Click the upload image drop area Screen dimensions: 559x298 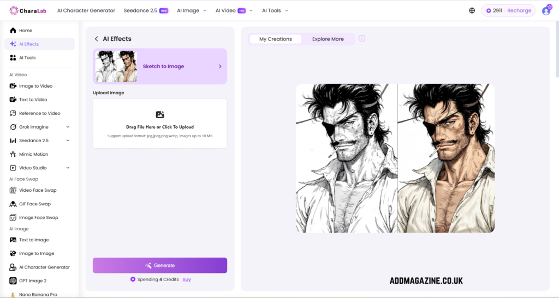160,124
